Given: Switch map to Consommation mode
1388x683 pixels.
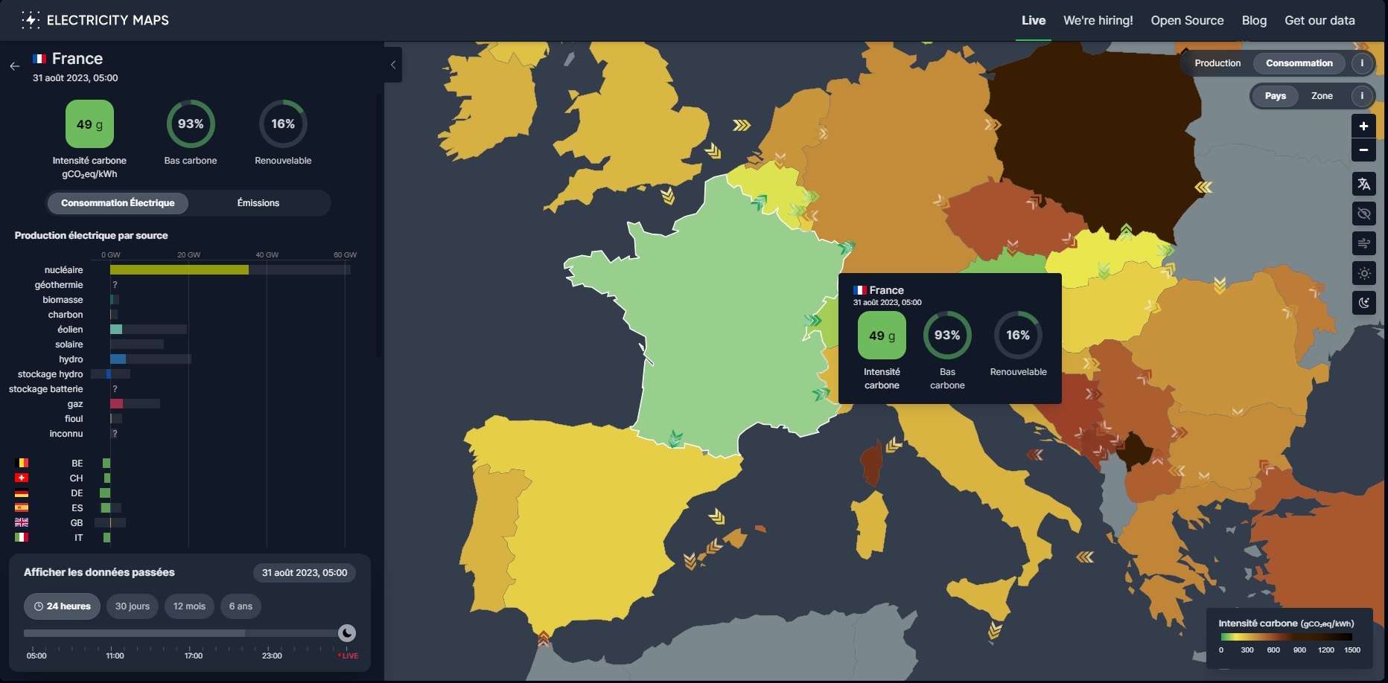Looking at the screenshot, I should [x=1299, y=63].
